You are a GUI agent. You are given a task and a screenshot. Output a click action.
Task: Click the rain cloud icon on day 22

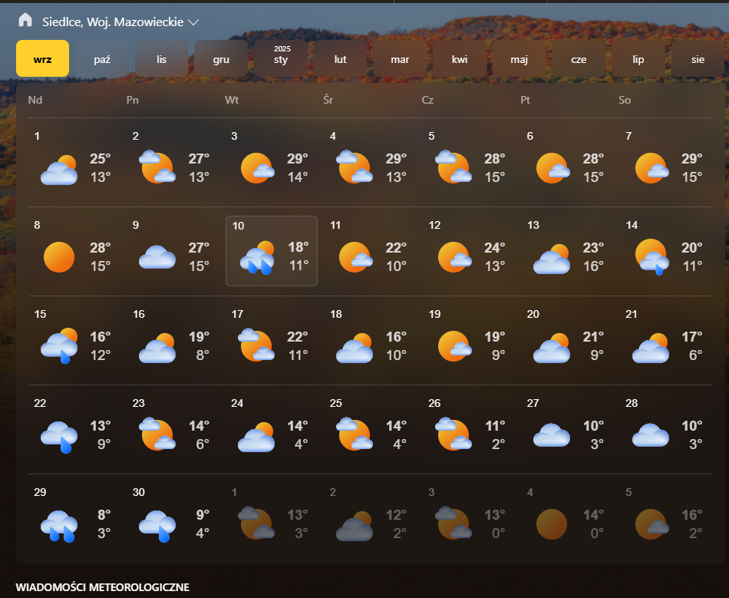pyautogui.click(x=59, y=435)
